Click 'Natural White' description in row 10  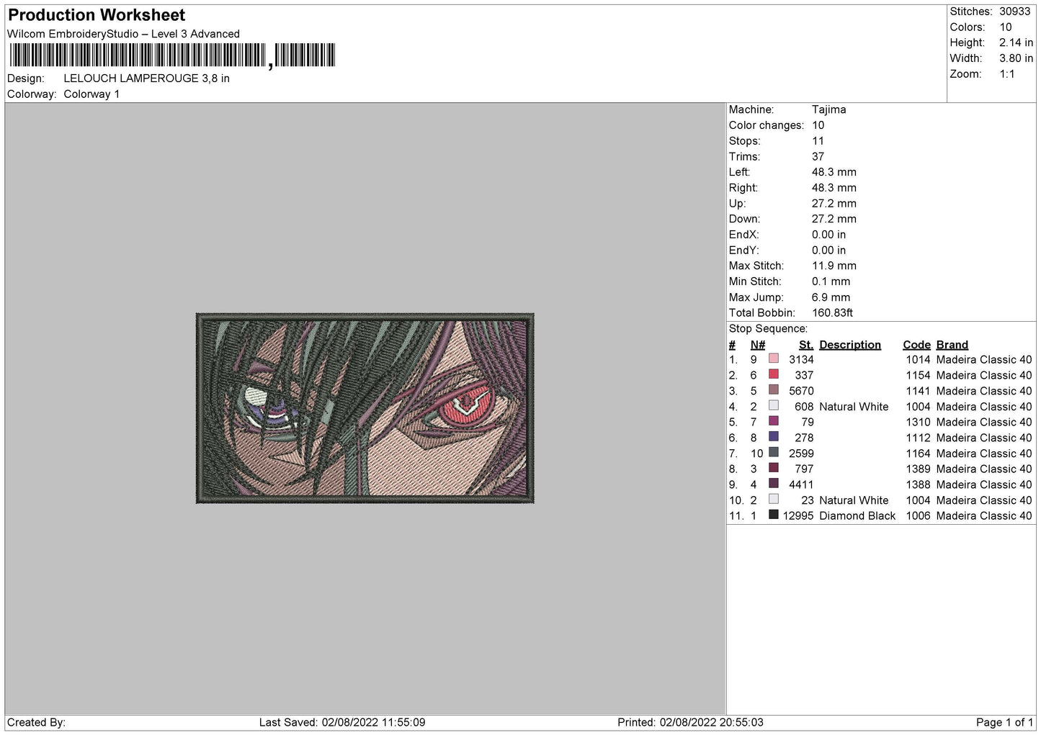[x=854, y=500]
